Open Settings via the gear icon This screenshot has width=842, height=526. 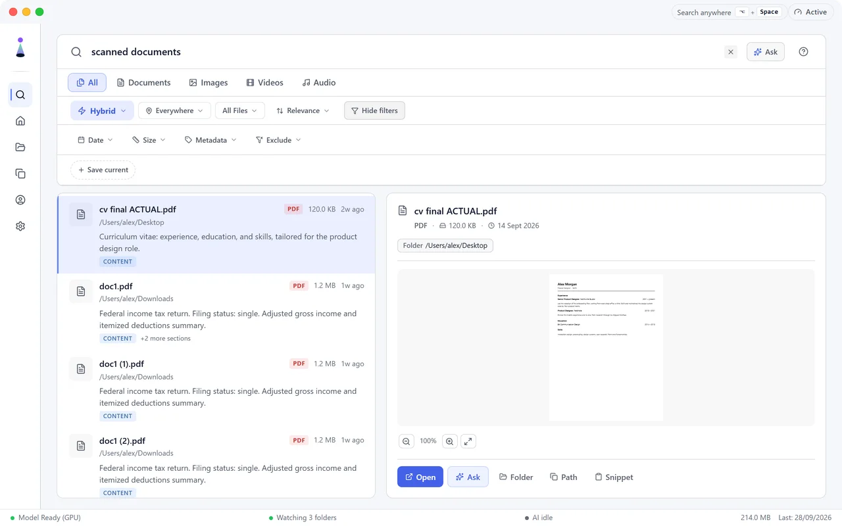tap(20, 226)
